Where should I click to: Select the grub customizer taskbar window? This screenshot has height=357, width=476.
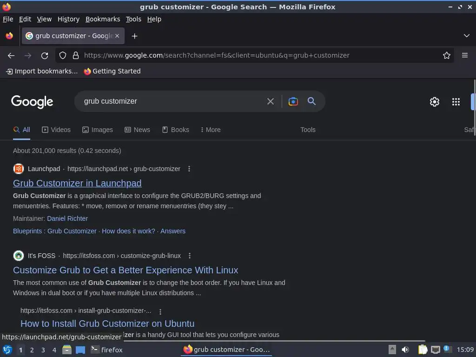(226, 350)
